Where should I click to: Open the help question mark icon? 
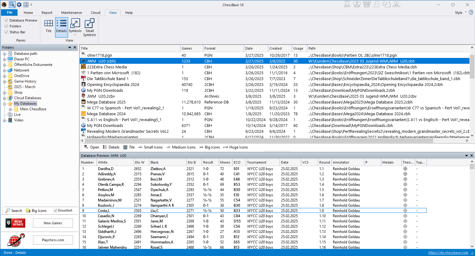coord(471,12)
